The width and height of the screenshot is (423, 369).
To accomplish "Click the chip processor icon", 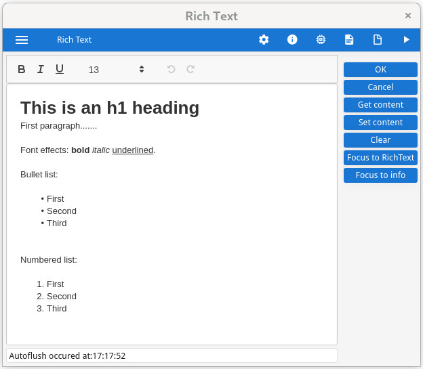I will tap(321, 40).
